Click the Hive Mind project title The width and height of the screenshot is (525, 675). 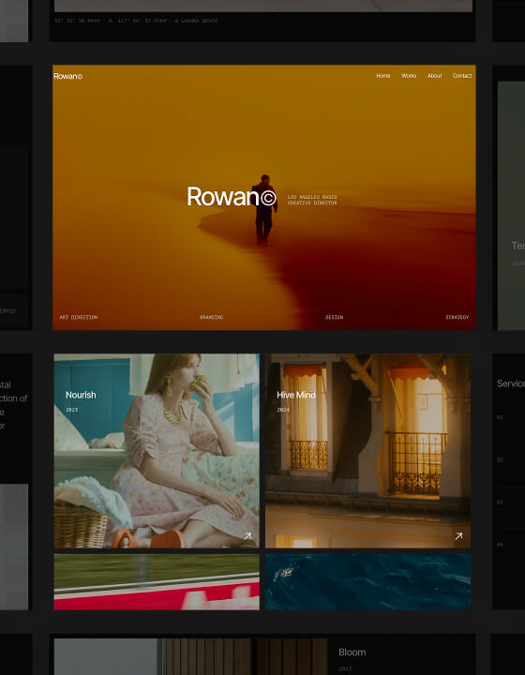click(296, 395)
